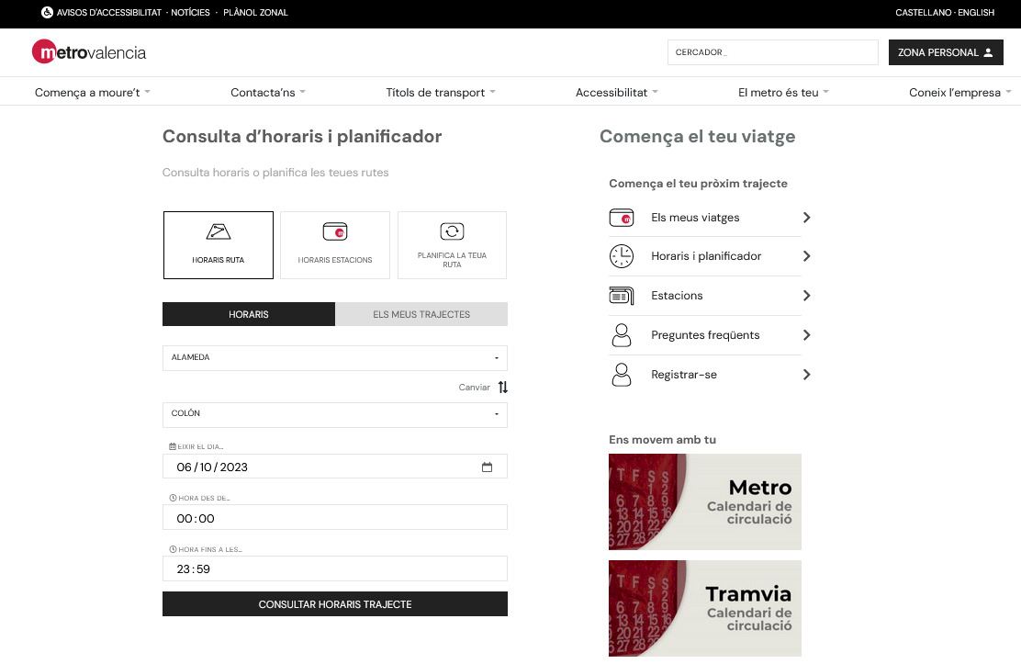The image size is (1021, 664).
Task: Click the Horaris i planificador clock icon
Action: (x=622, y=256)
